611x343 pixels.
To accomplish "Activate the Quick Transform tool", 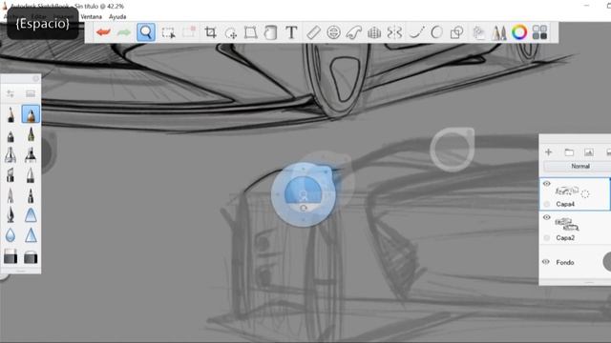I will coord(189,32).
